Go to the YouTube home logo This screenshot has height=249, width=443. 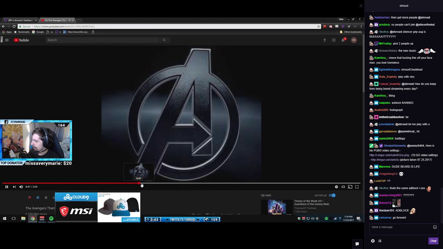(21, 40)
